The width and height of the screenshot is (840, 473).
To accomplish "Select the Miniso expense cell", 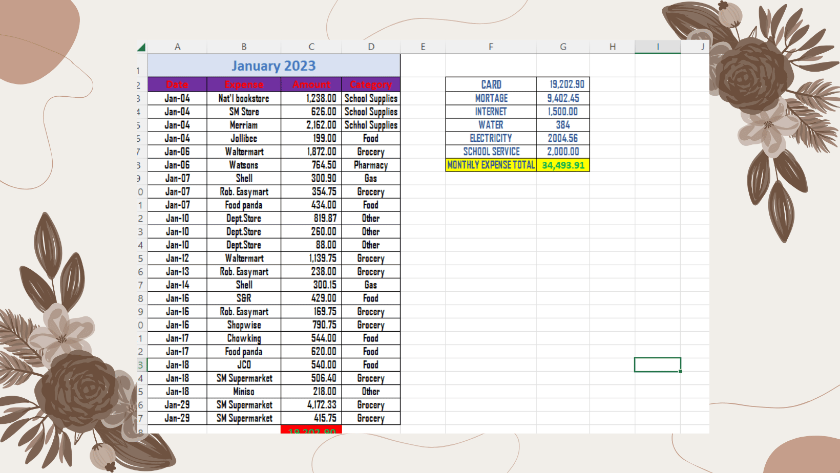I will pyautogui.click(x=244, y=391).
